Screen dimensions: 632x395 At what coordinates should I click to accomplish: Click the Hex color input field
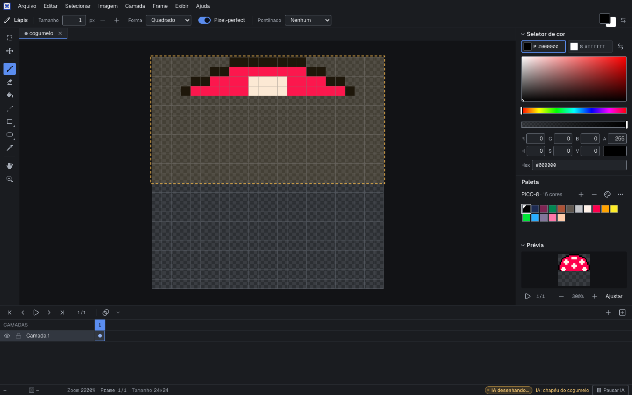click(x=579, y=165)
